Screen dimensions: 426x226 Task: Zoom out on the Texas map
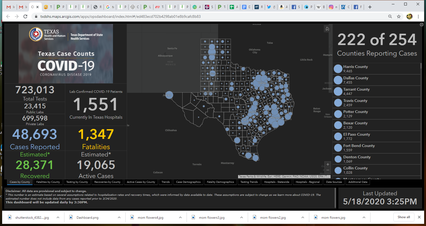(x=328, y=170)
